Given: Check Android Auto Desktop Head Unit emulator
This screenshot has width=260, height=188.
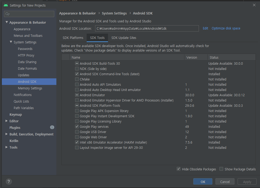Looking at the screenshot, I should click(x=77, y=90).
